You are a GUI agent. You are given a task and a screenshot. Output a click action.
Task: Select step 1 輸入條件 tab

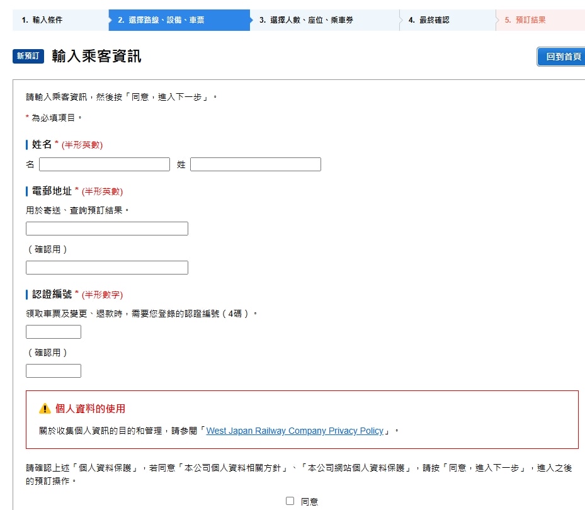click(x=60, y=20)
